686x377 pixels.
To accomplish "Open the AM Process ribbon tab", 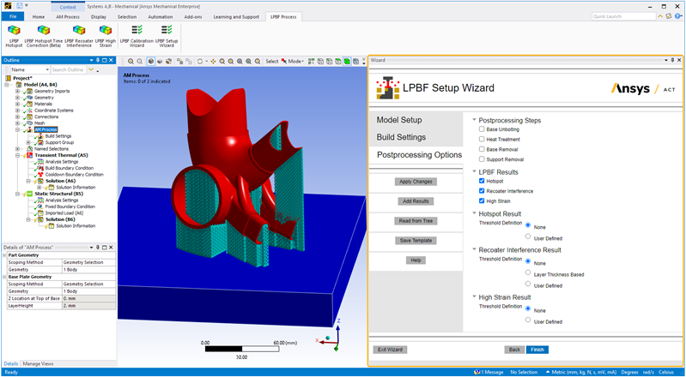I will pos(68,16).
